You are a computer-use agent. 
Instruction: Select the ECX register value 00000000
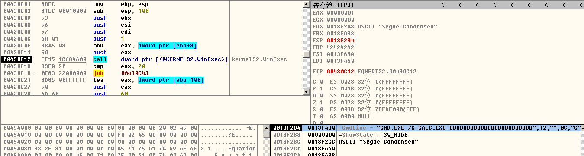[340, 19]
